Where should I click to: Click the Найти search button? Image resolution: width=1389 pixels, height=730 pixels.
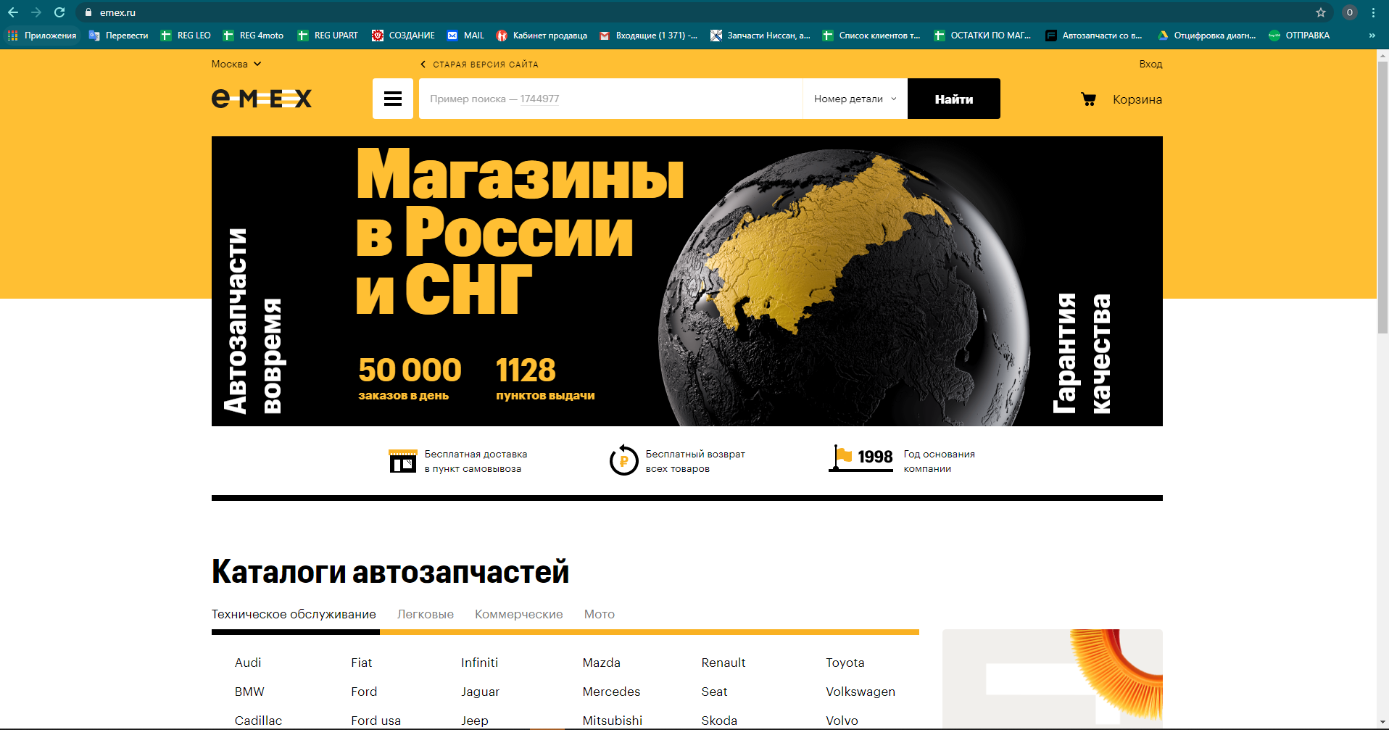pyautogui.click(x=954, y=99)
